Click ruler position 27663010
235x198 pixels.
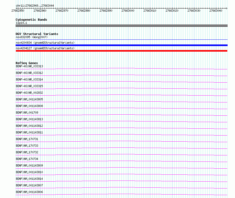(150, 11)
